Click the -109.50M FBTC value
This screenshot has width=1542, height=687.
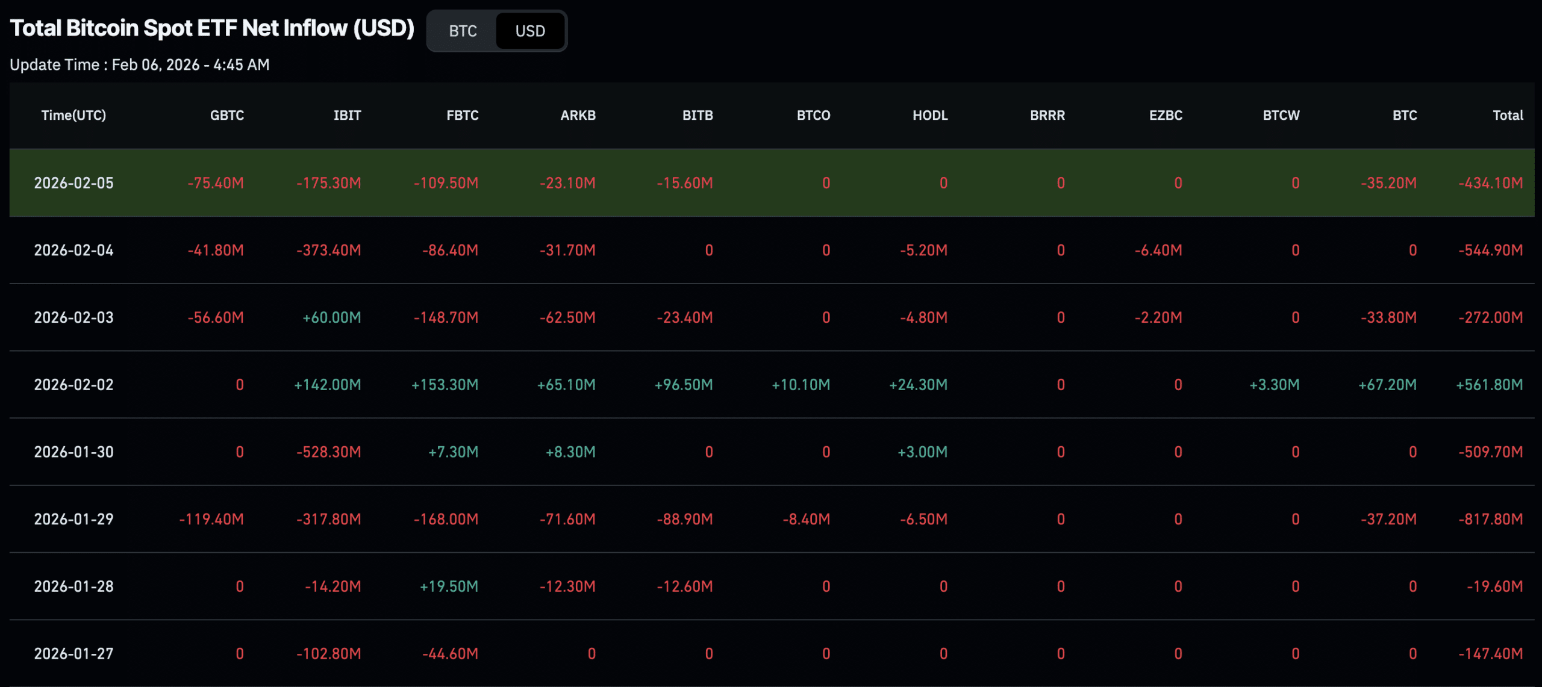(446, 183)
